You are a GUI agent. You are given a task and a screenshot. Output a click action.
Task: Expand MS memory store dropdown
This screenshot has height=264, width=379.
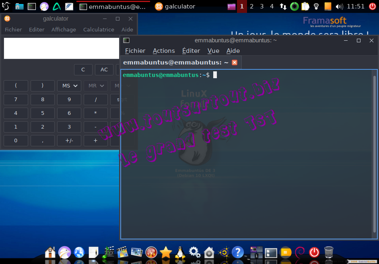point(69,86)
